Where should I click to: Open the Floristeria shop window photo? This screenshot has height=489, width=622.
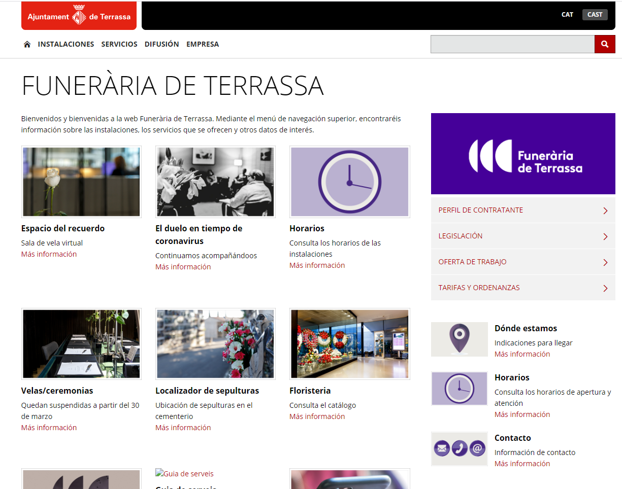(x=349, y=344)
